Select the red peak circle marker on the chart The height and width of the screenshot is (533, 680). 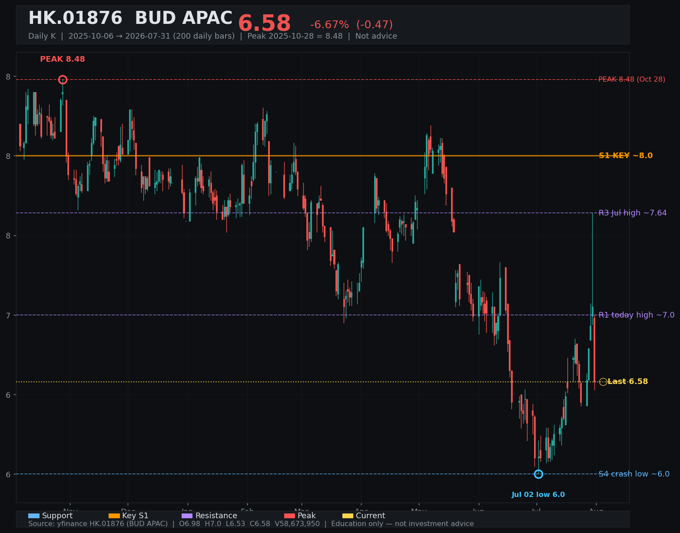tap(63, 79)
